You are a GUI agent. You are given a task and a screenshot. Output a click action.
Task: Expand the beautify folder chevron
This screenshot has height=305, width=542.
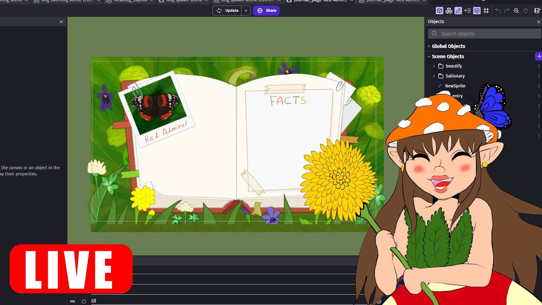[434, 66]
